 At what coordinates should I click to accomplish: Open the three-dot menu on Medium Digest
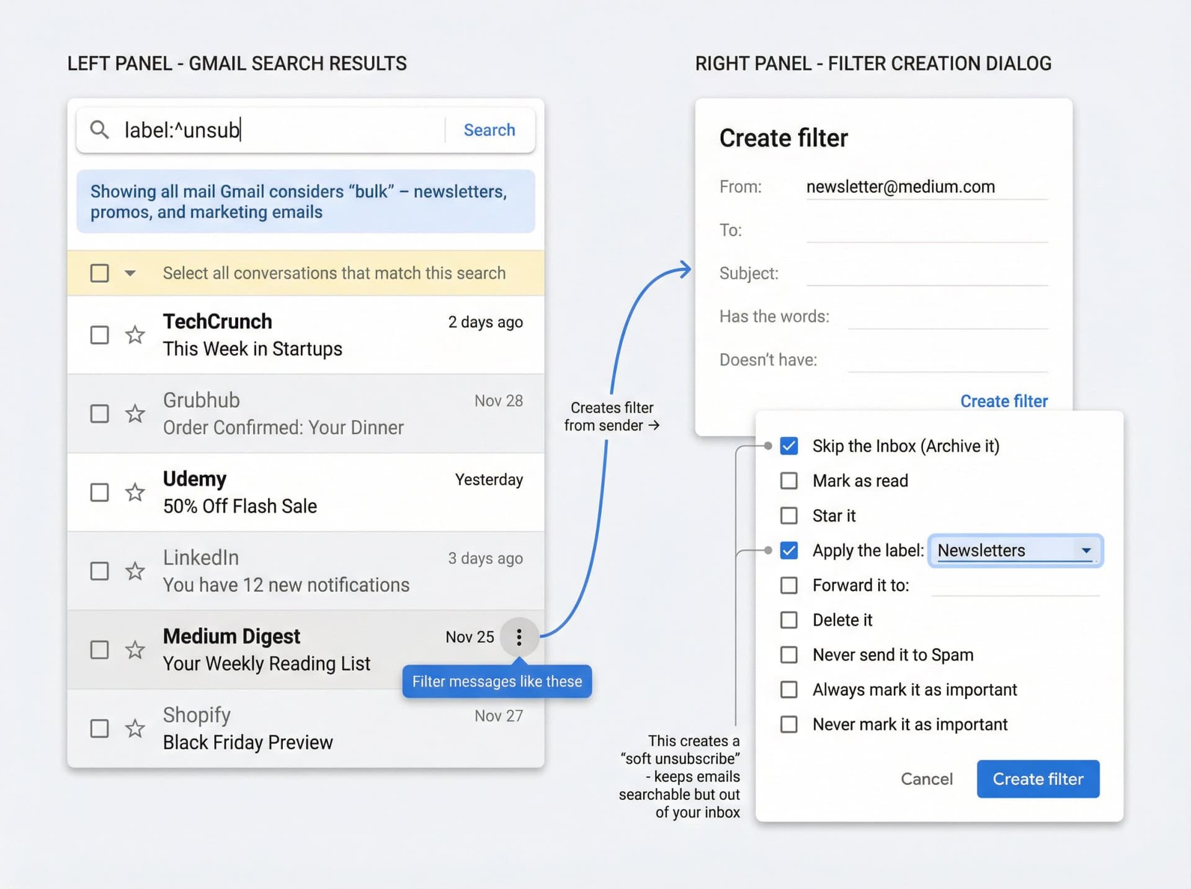tap(519, 637)
